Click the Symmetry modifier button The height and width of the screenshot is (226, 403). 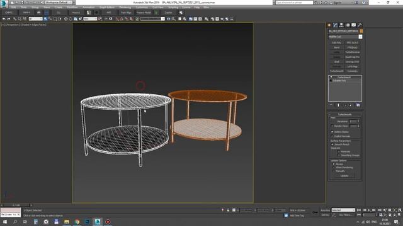(353, 71)
